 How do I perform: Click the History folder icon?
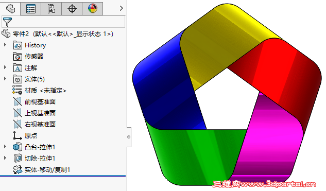pyautogui.click(x=18, y=45)
